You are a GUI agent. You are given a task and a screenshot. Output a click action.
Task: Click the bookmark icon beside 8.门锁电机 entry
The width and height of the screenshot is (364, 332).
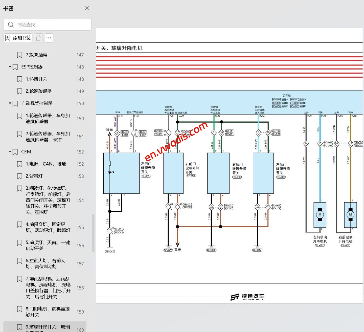20,309
